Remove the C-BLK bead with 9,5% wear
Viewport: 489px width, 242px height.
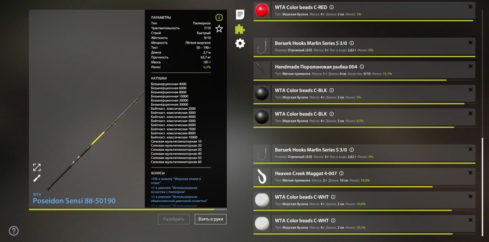470,113
